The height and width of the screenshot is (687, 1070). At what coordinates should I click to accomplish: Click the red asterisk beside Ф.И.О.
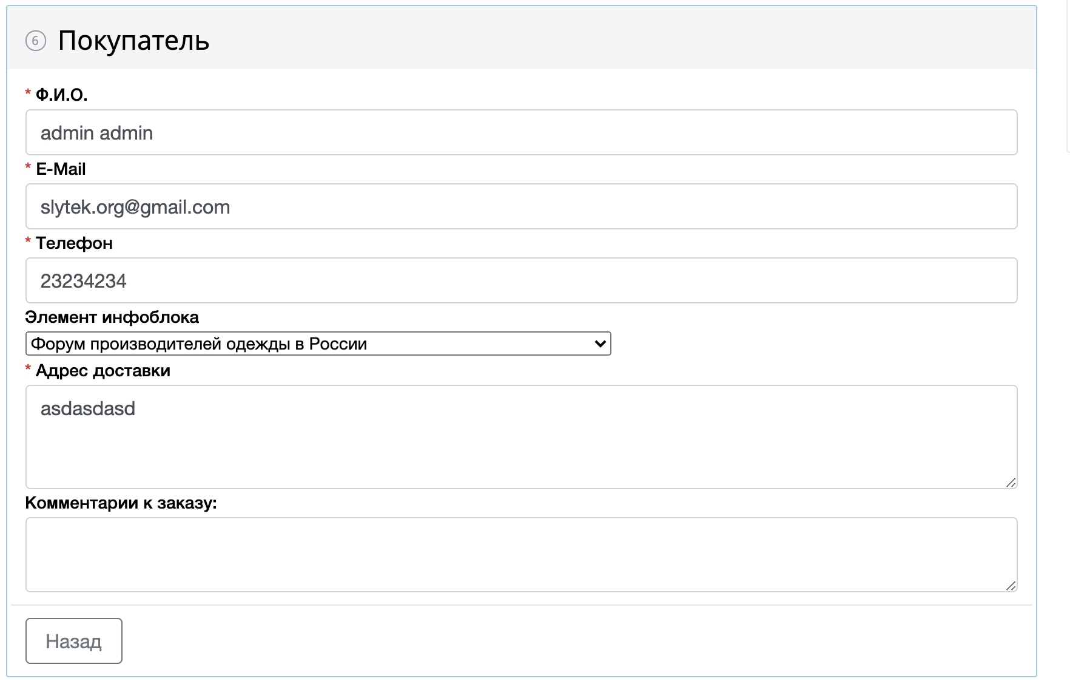point(28,93)
